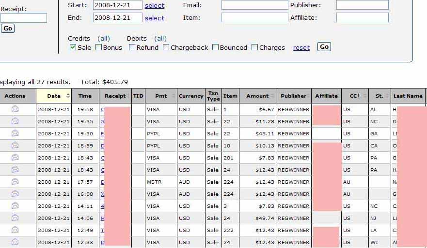
Task: Open email icon for the 17:57 transaction
Action: tap(15, 182)
